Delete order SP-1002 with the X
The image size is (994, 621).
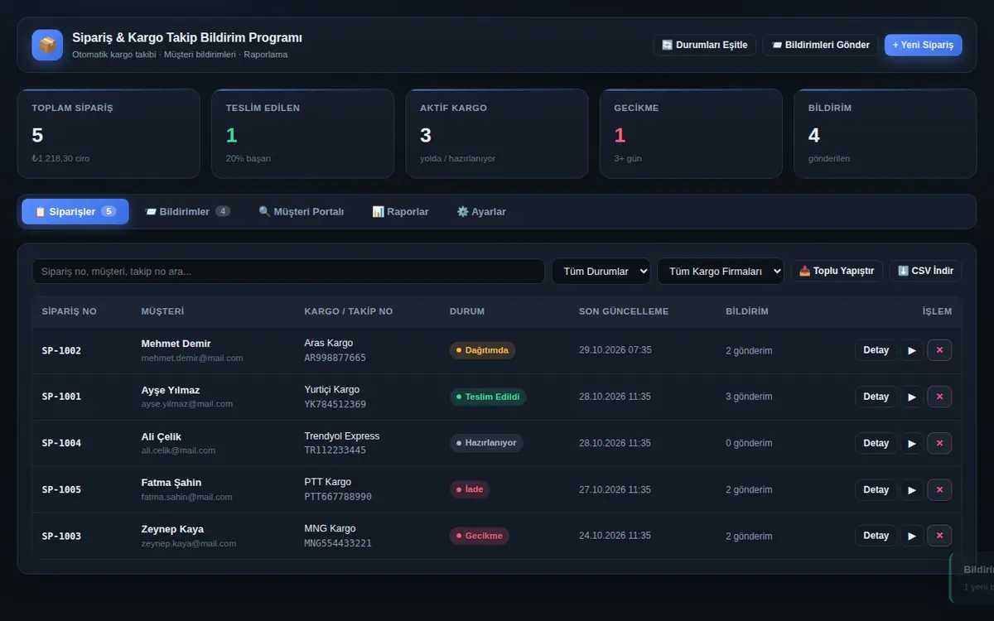coord(939,350)
